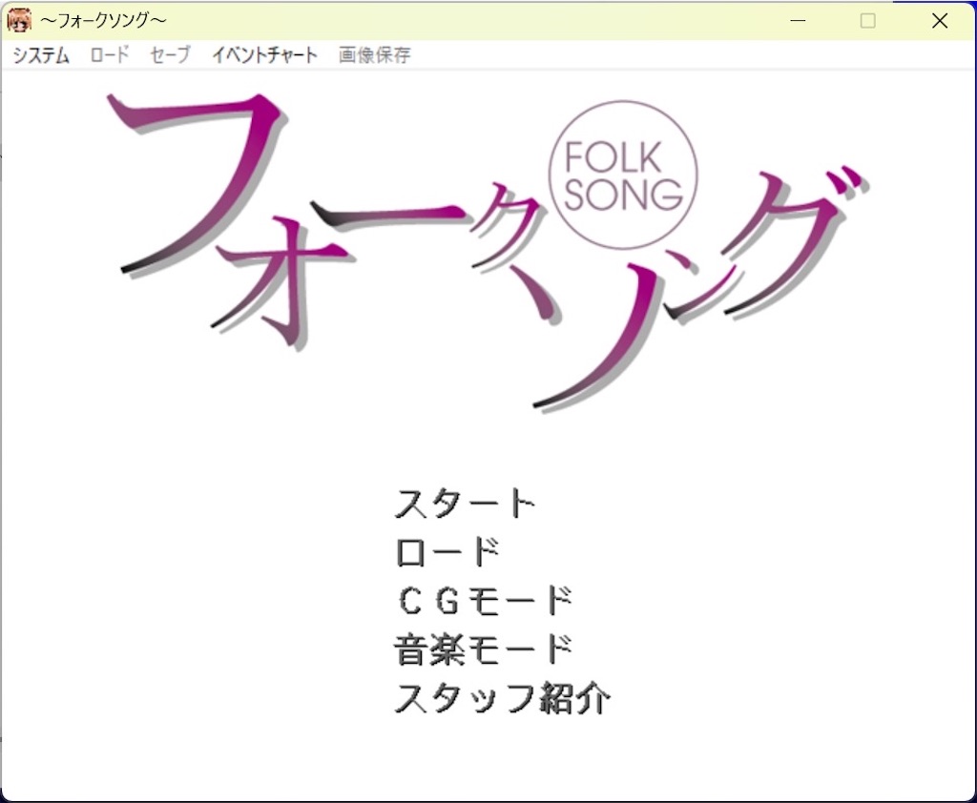Close the フォークソング window
Viewport: 977px width, 803px height.
pyautogui.click(x=940, y=21)
